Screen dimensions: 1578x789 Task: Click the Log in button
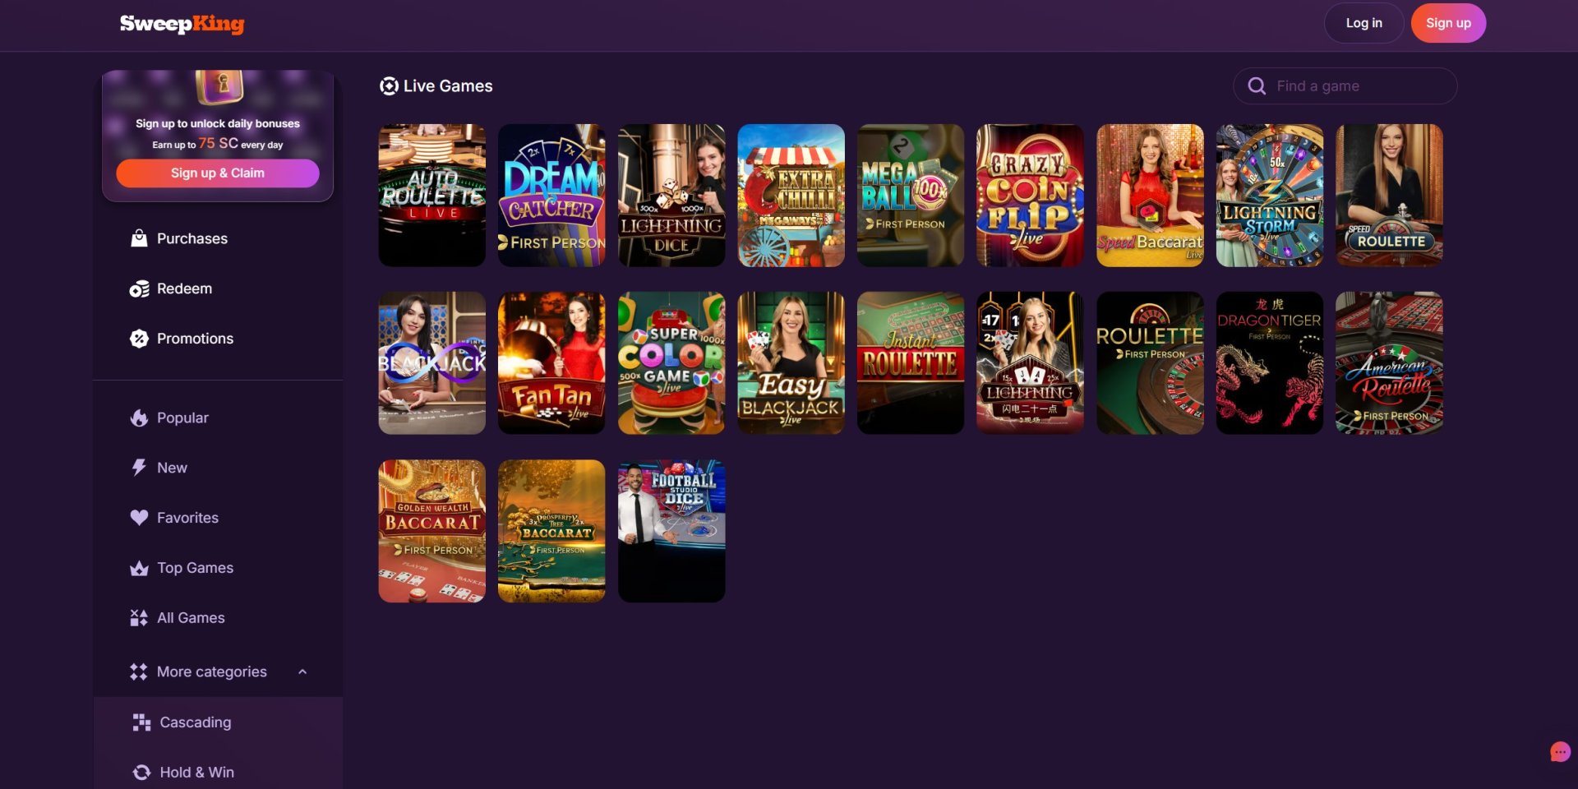[1363, 23]
